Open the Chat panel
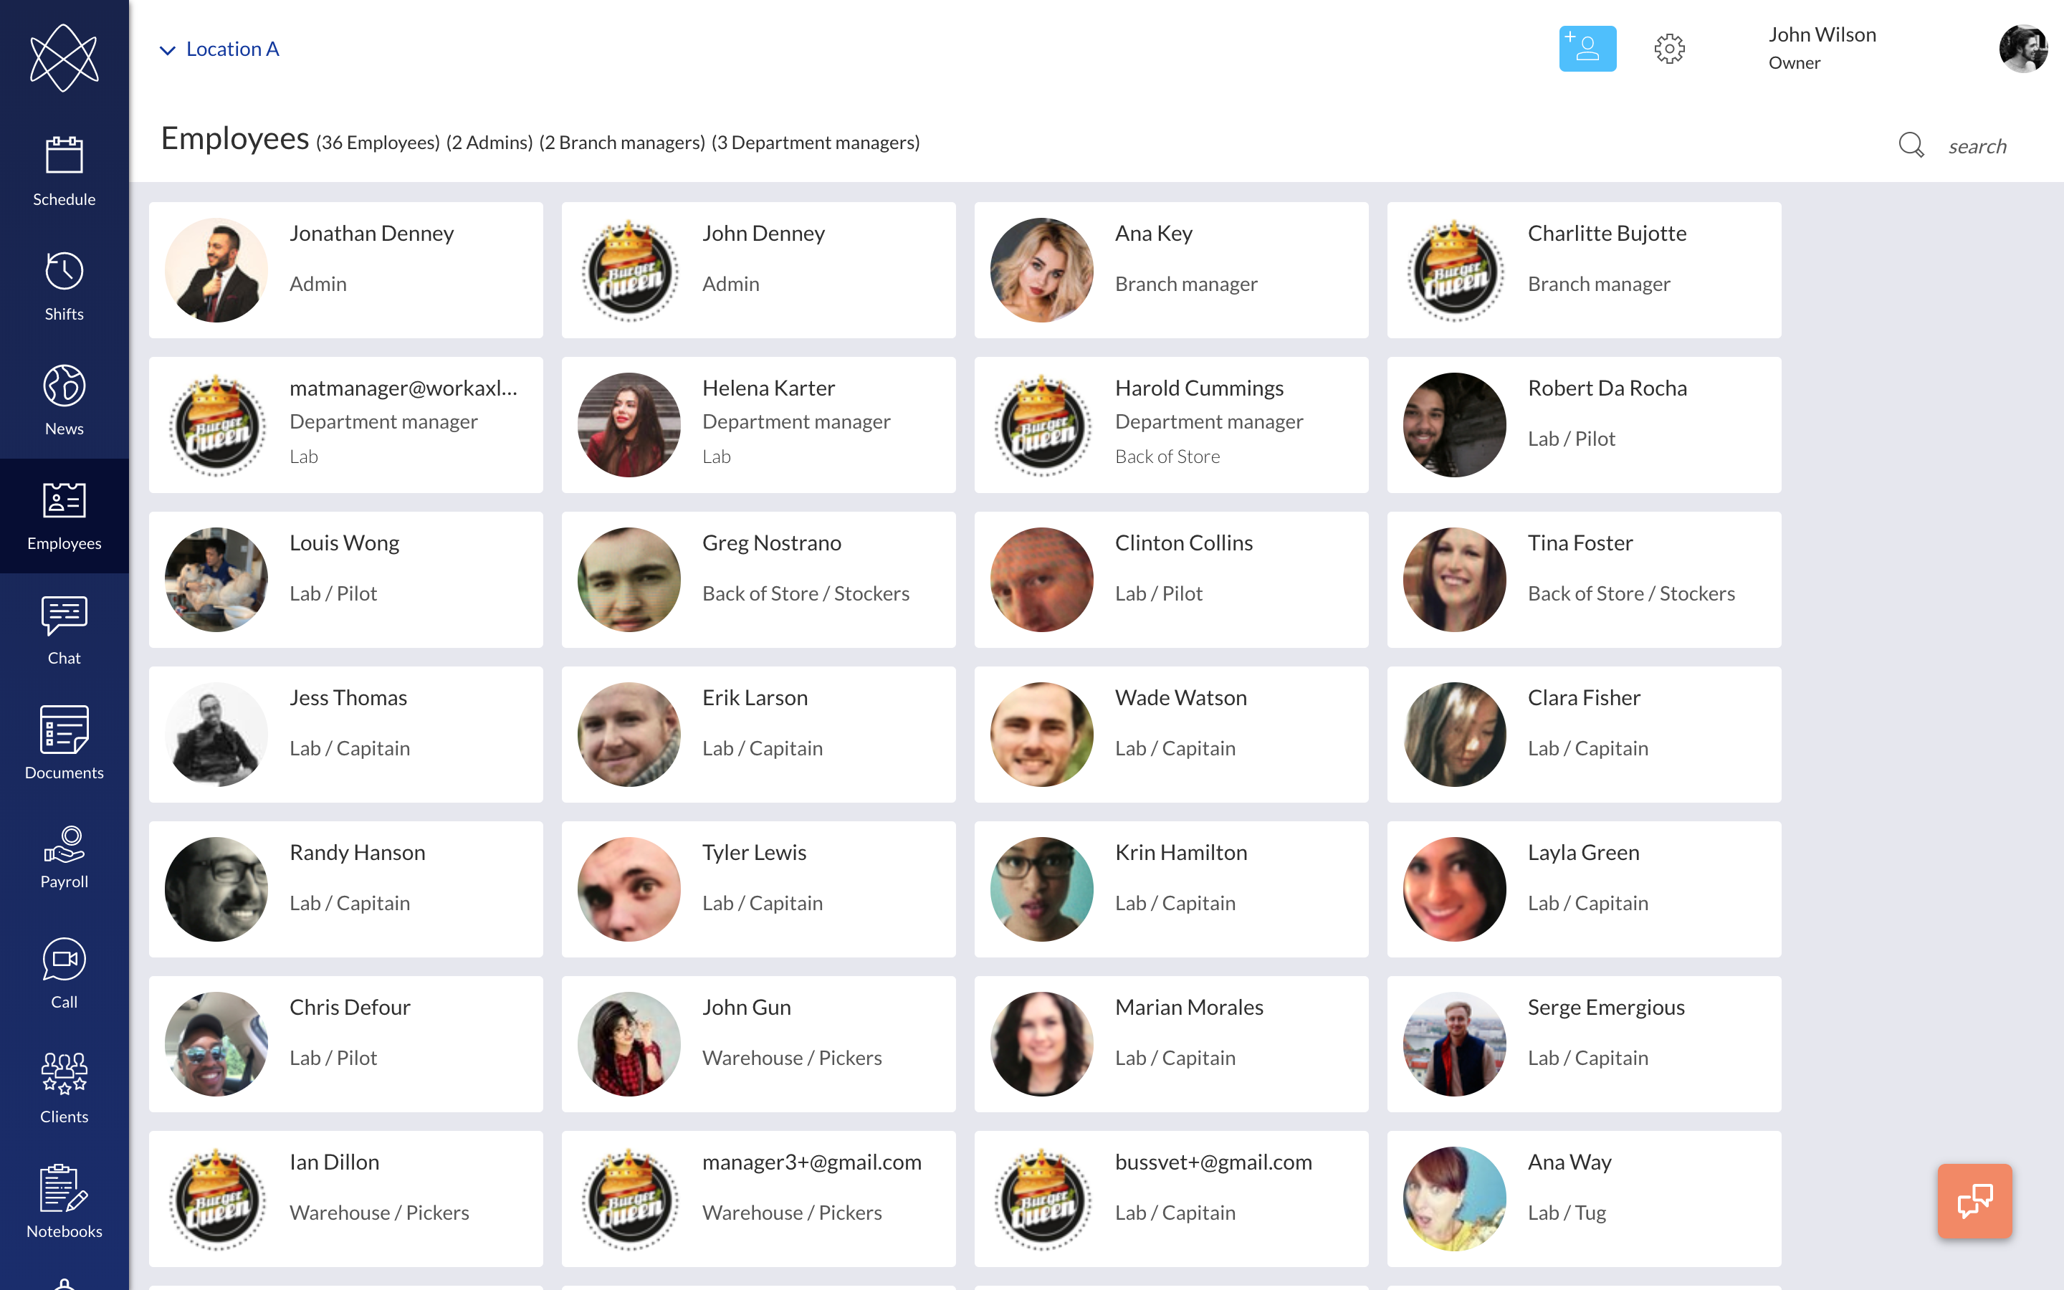Screen dimensions: 2064x1290 tap(64, 629)
